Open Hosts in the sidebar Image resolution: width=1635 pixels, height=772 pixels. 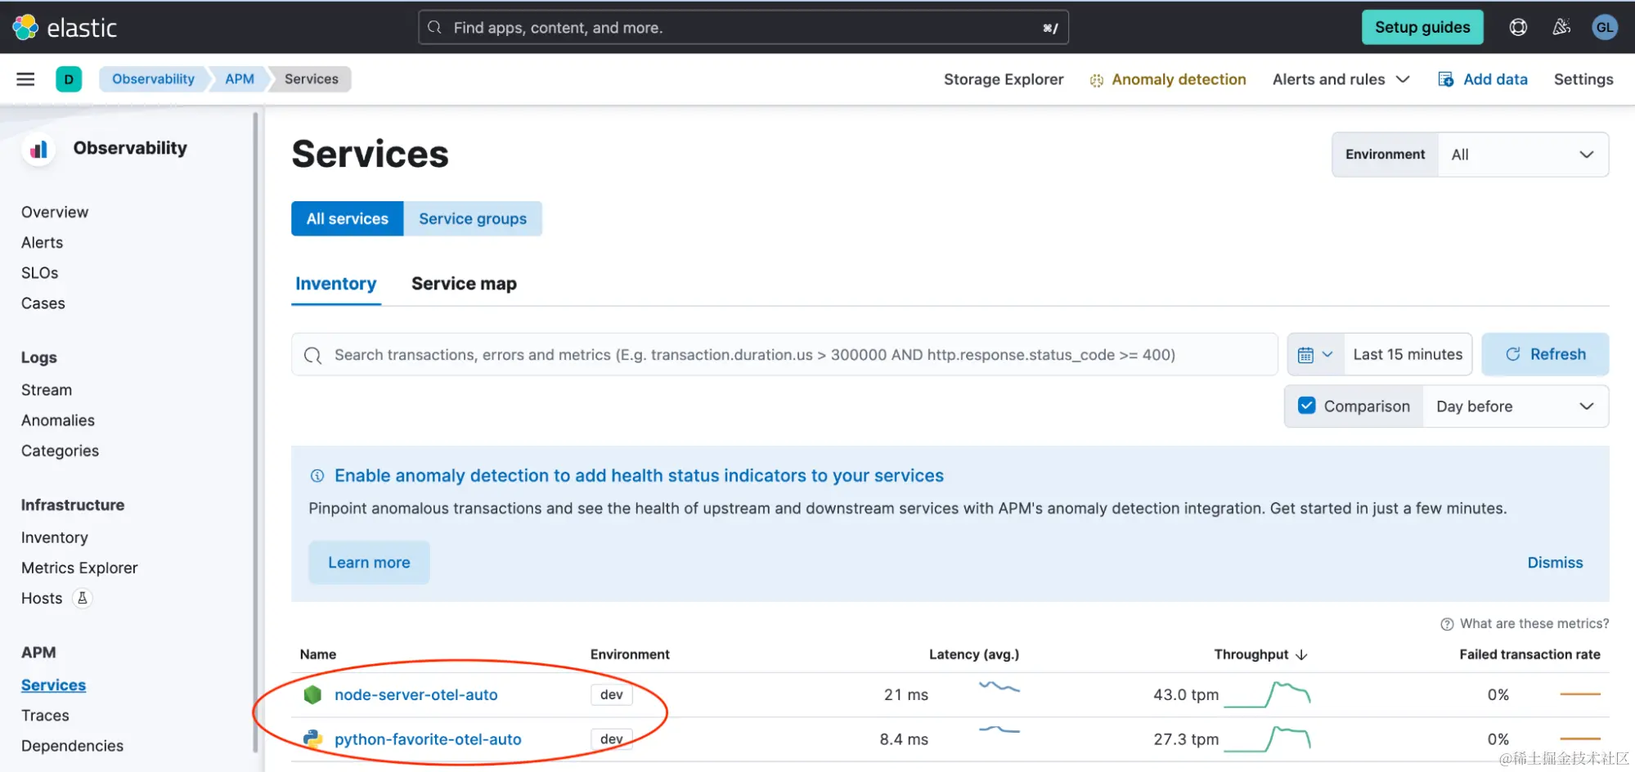(42, 599)
